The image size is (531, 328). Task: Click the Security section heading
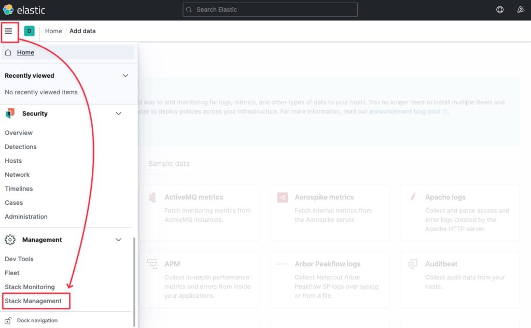[x=35, y=113]
